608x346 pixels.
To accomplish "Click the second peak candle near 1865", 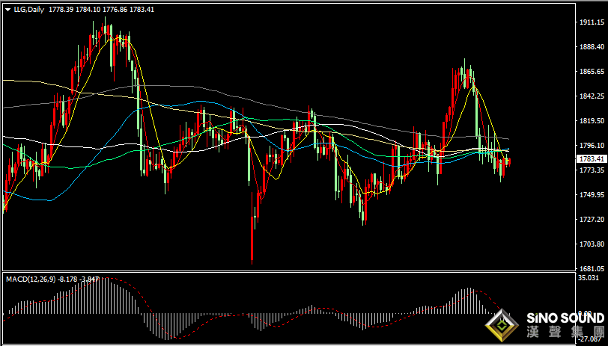I will coord(464,67).
